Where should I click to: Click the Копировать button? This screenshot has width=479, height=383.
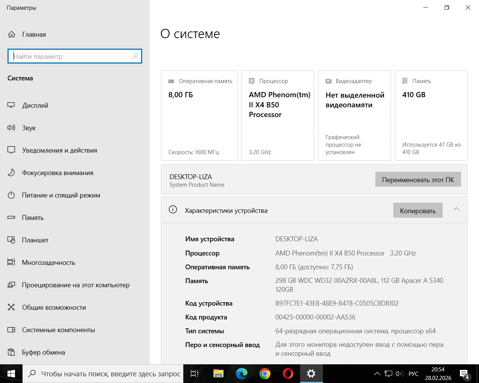coord(418,211)
